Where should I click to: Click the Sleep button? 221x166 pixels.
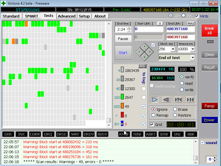pos(209,54)
